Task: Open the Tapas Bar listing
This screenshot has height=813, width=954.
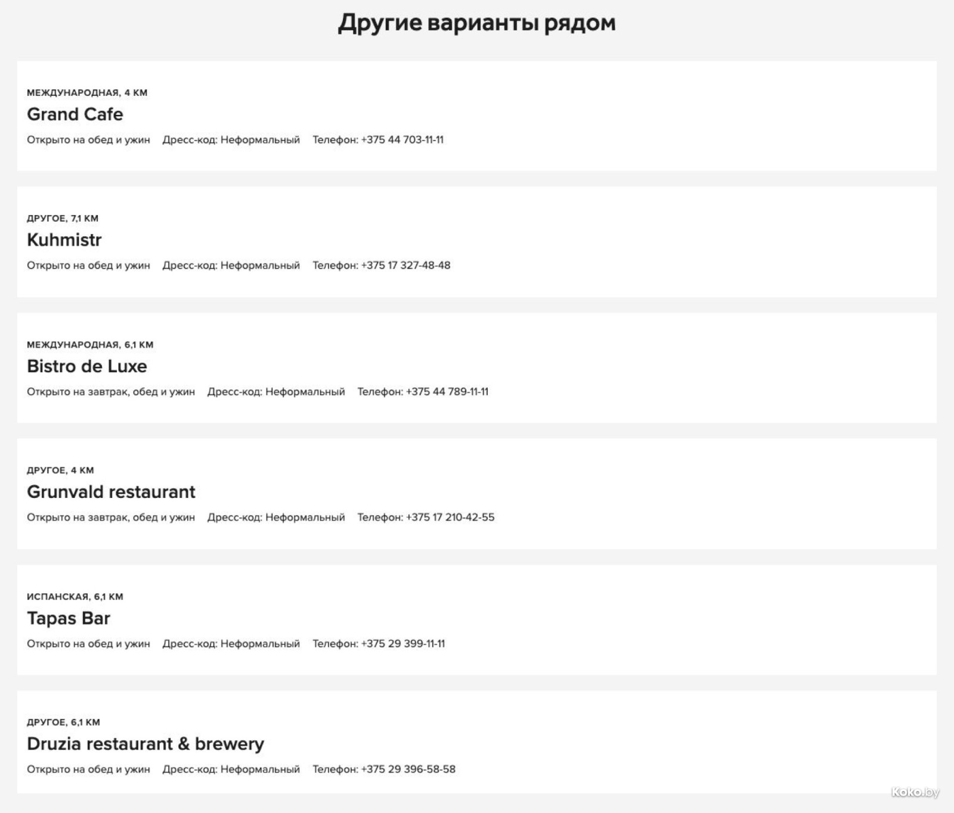Action: click(69, 618)
